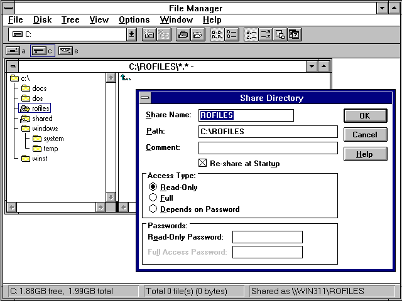Click 'Shared as \\WIN311\ROFILES' status text
The image size is (402, 301).
click(x=308, y=291)
